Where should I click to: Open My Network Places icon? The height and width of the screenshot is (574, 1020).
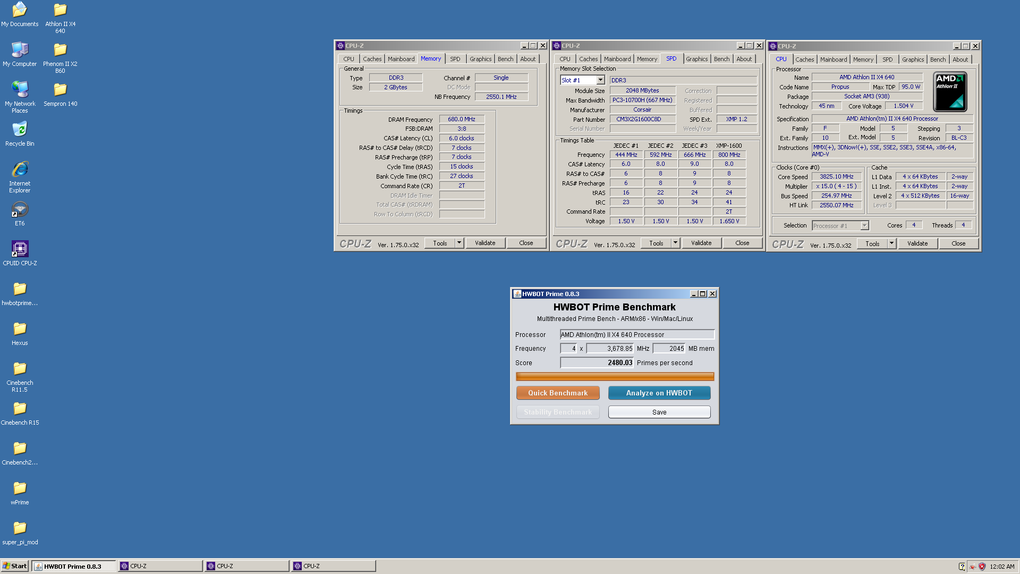(20, 97)
